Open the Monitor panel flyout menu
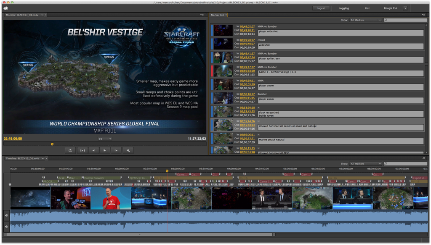The image size is (431, 245). 202,15
